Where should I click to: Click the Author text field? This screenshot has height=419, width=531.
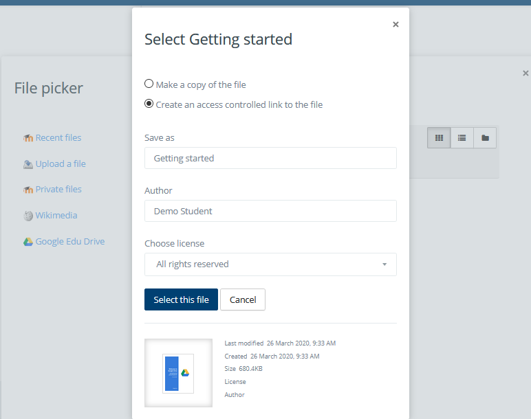(270, 211)
